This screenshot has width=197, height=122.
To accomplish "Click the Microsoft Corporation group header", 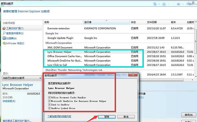I will [59, 43].
